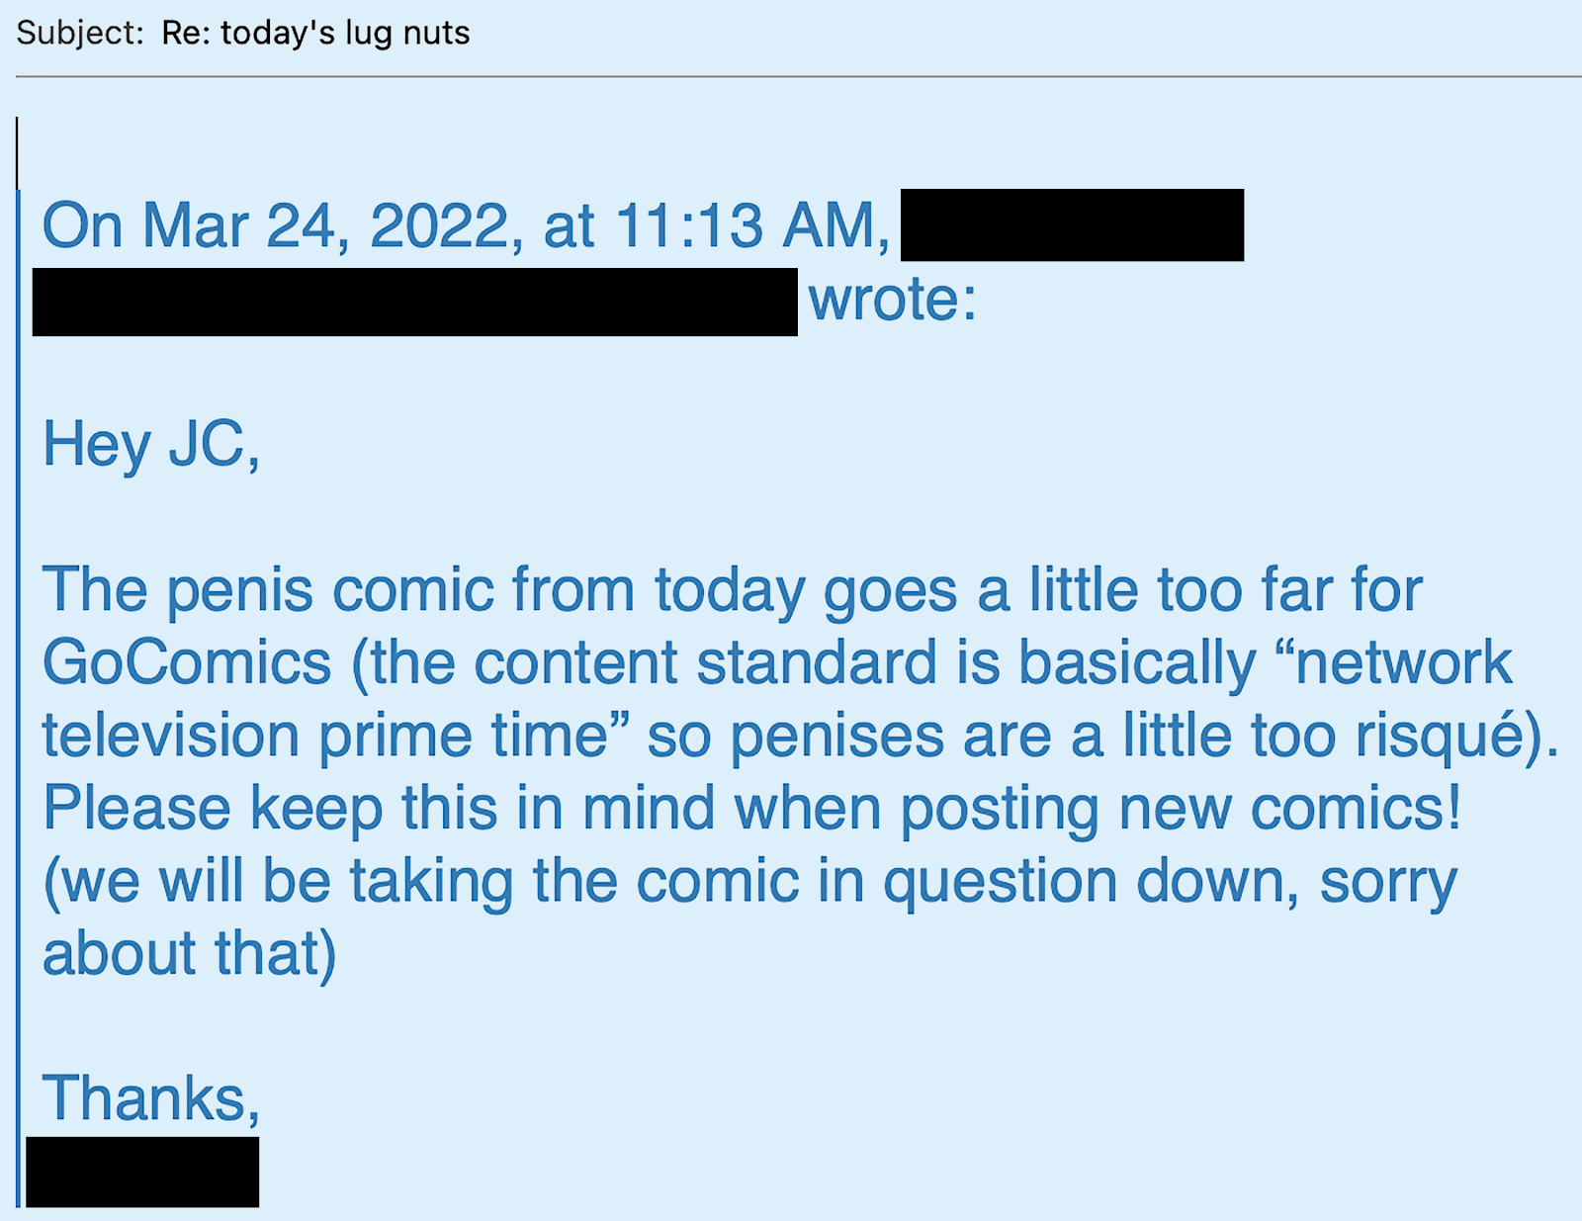The image size is (1582, 1221).
Task: Click the long redacted email address block
Action: point(415,302)
